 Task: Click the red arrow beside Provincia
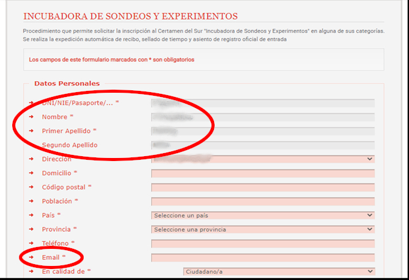coord(31,229)
